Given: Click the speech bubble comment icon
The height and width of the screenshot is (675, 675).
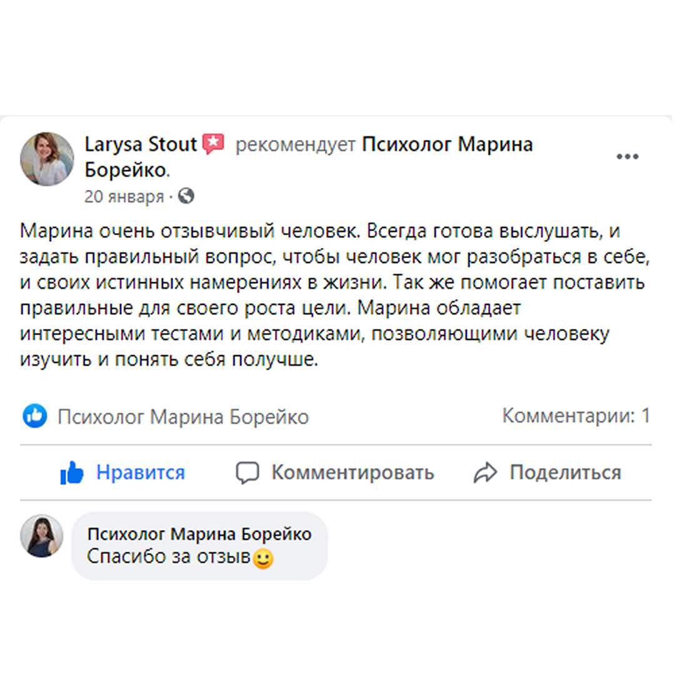Looking at the screenshot, I should tap(247, 473).
